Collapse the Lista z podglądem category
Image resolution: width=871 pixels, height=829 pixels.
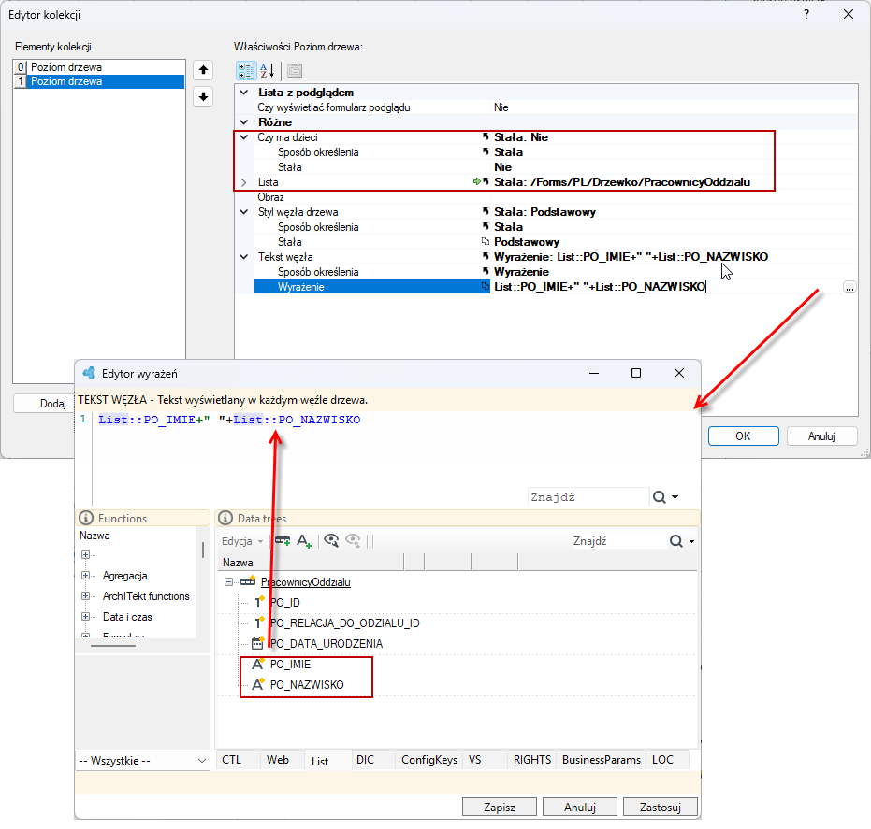tap(244, 93)
